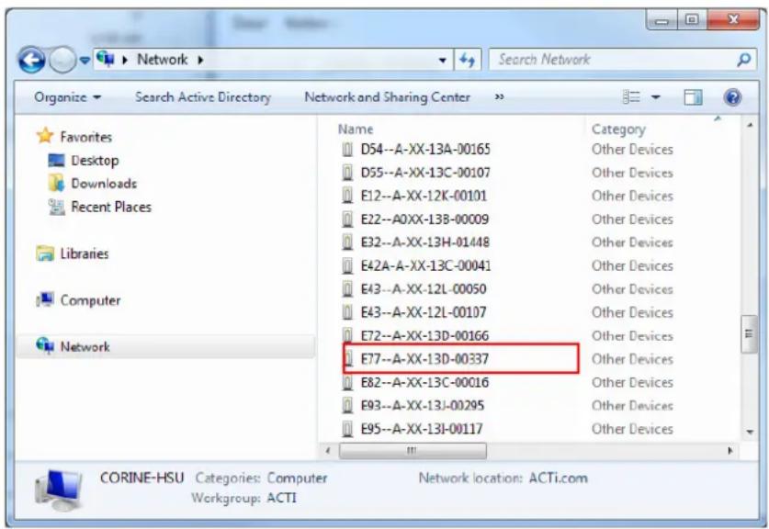Click the vertical scrollbar thumb
Image resolution: width=769 pixels, height=529 pixels.
(749, 334)
